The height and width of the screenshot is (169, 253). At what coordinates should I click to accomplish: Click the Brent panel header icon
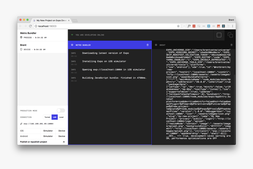156,45
